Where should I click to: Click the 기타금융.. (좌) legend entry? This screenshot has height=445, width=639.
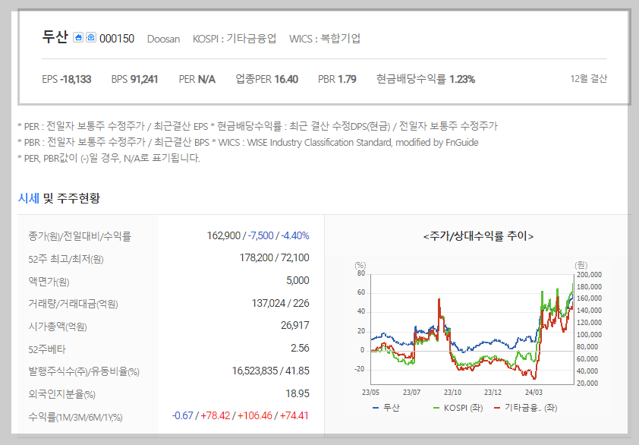pyautogui.click(x=525, y=408)
